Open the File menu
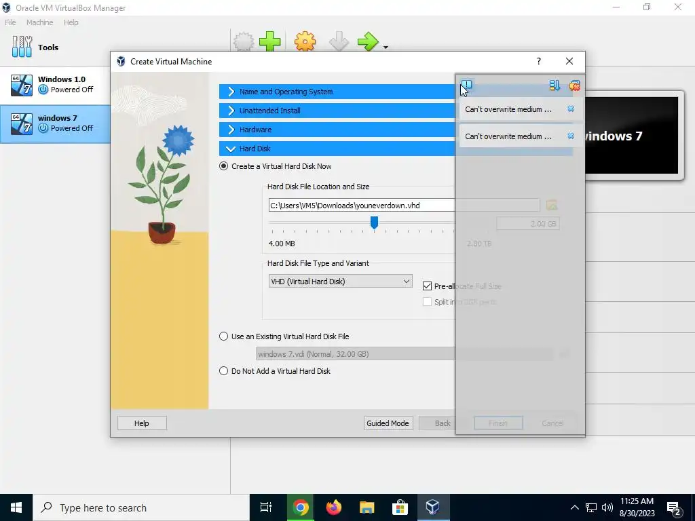This screenshot has width=695, height=521. 10,22
